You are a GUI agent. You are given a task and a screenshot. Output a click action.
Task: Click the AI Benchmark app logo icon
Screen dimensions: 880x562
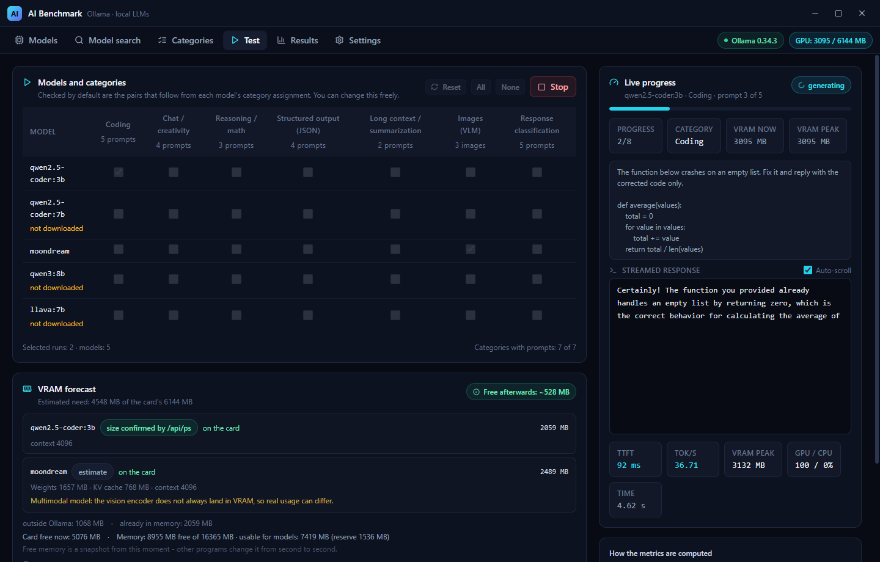[x=15, y=13]
